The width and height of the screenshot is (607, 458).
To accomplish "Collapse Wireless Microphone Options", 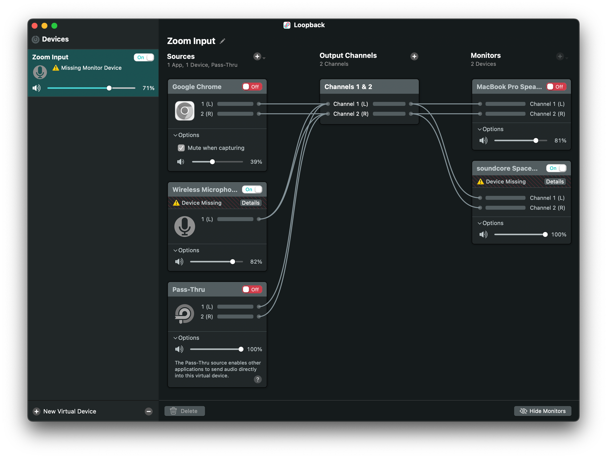I will [186, 250].
